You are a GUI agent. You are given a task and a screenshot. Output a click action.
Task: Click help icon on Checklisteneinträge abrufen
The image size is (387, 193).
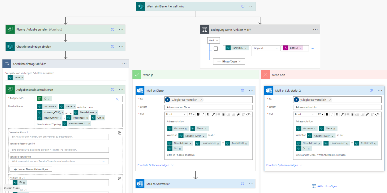pyautogui.click(x=113, y=46)
